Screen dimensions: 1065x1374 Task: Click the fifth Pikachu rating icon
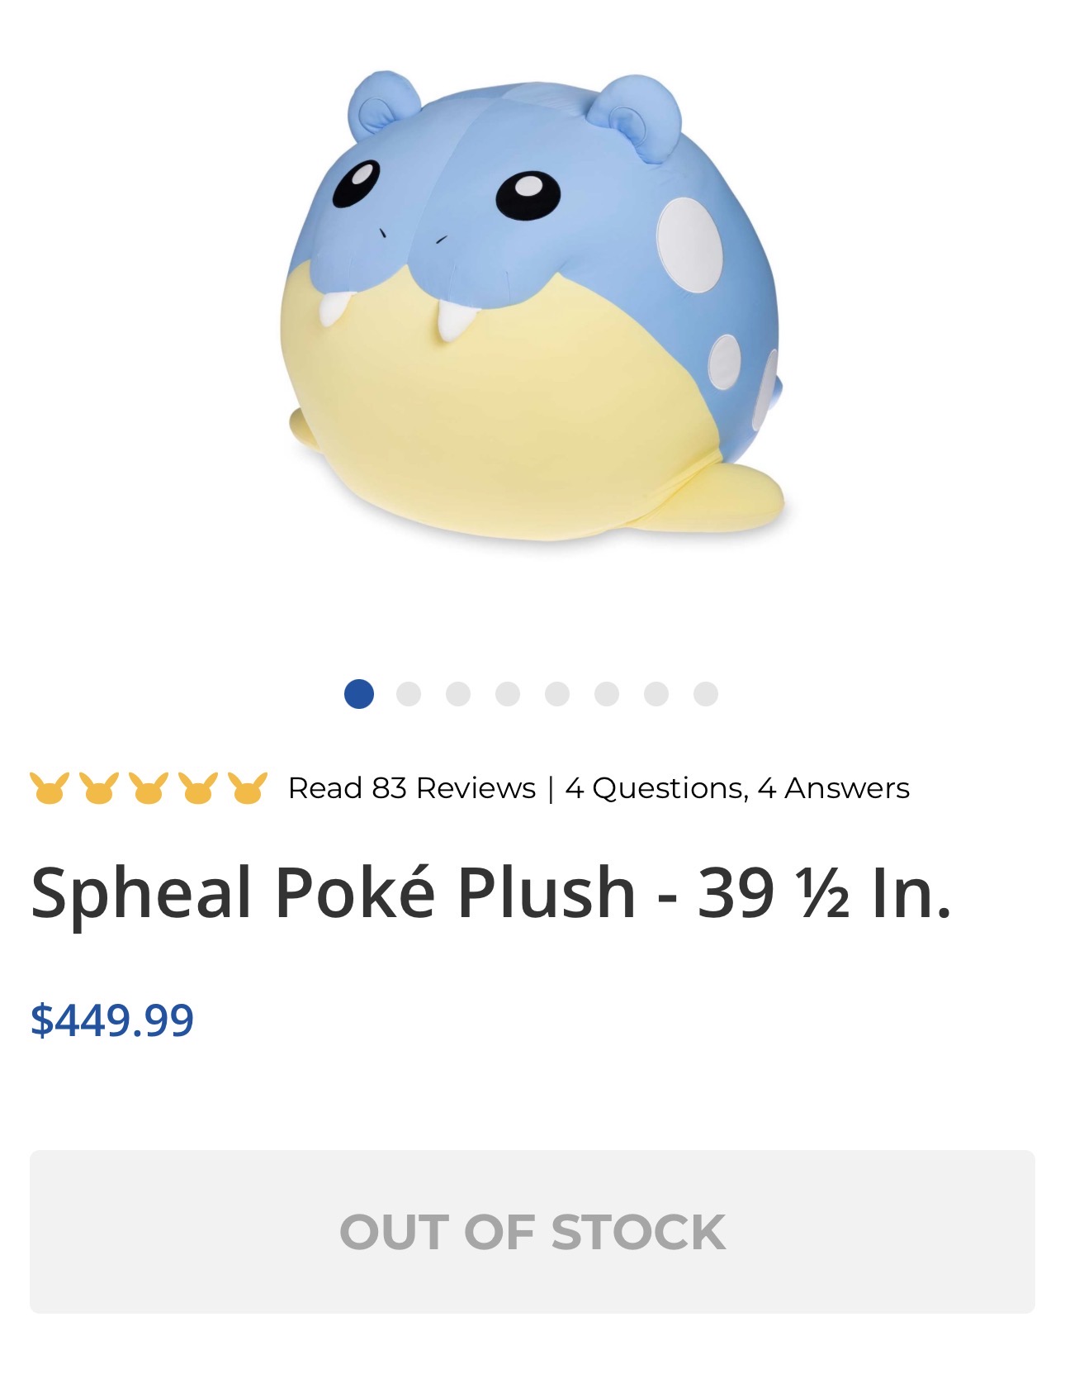tap(248, 787)
